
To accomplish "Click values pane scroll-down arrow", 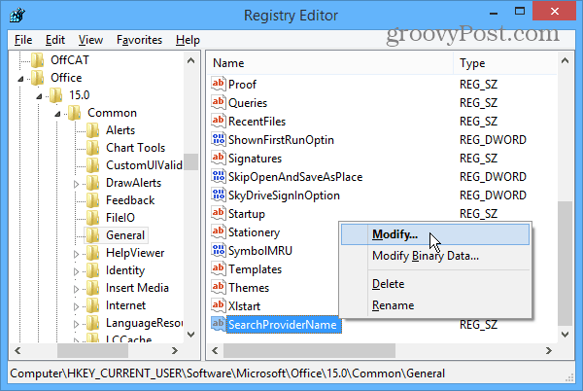I will (x=566, y=334).
